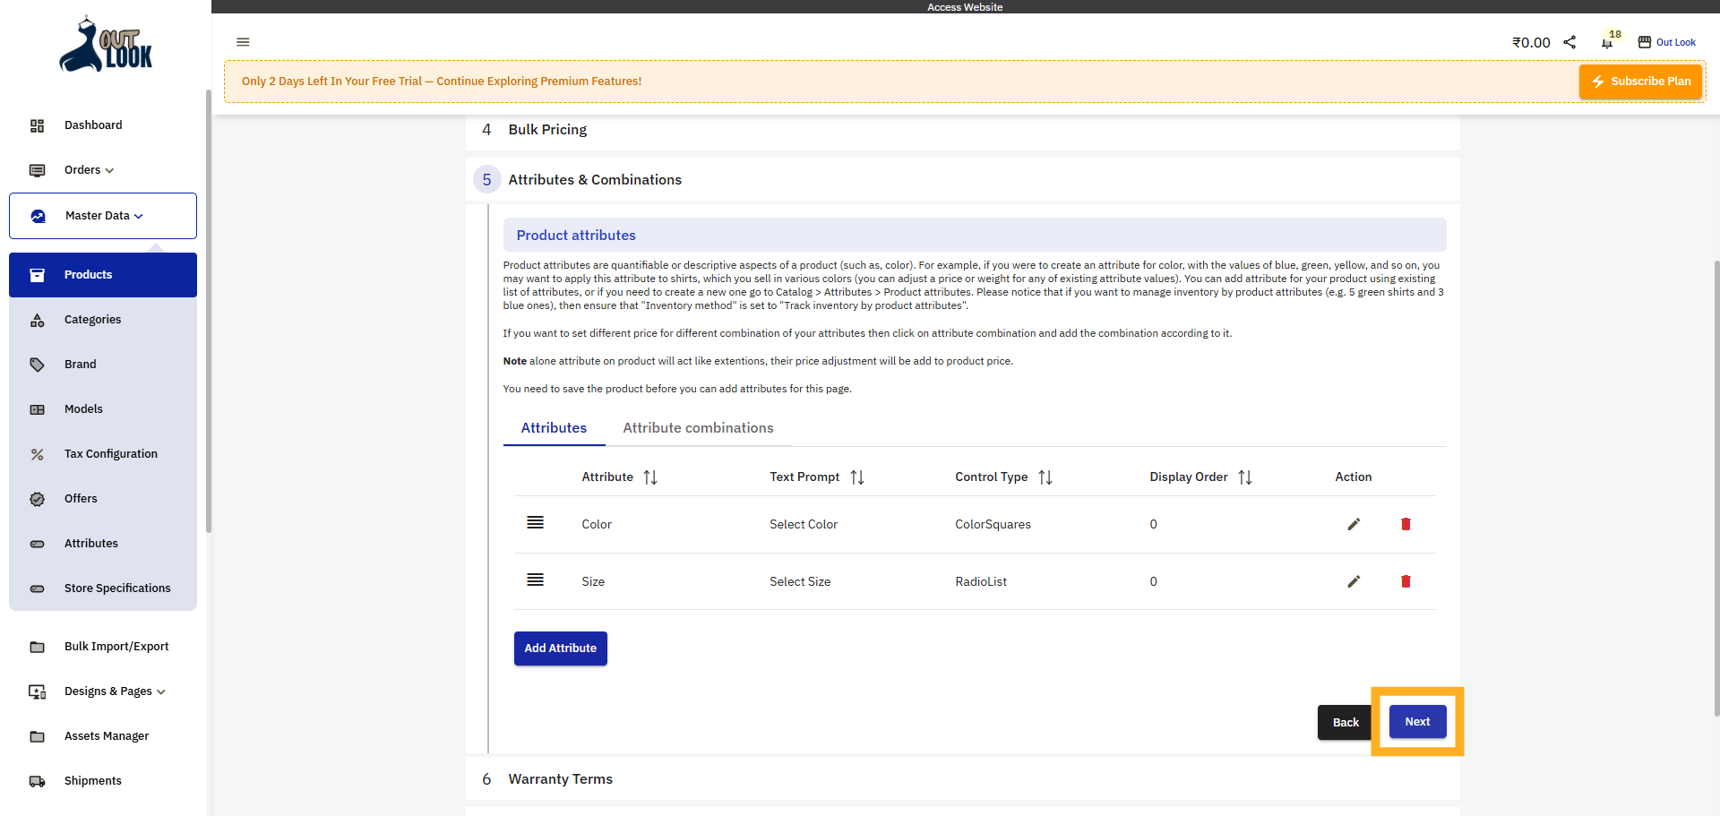
Task: Click the Subscribe Plan button
Action: point(1640,82)
